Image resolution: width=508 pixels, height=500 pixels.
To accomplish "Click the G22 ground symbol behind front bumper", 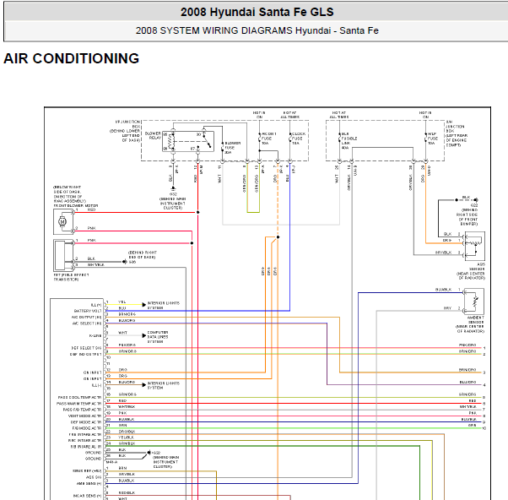I will pyautogui.click(x=476, y=200).
